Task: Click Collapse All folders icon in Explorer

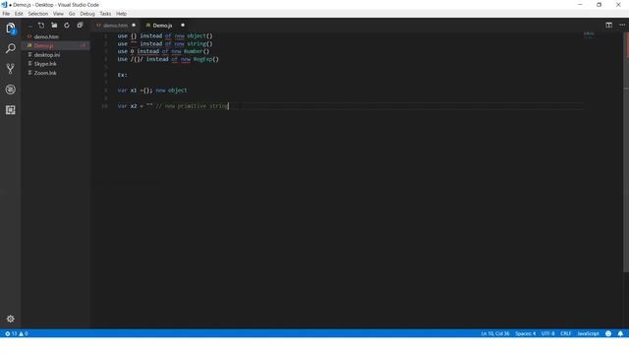Action: click(x=80, y=26)
